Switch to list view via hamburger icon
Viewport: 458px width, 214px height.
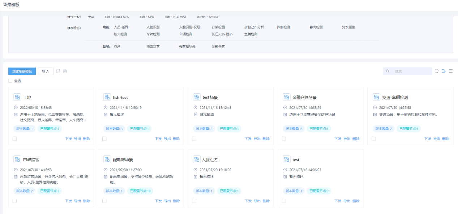[451, 71]
